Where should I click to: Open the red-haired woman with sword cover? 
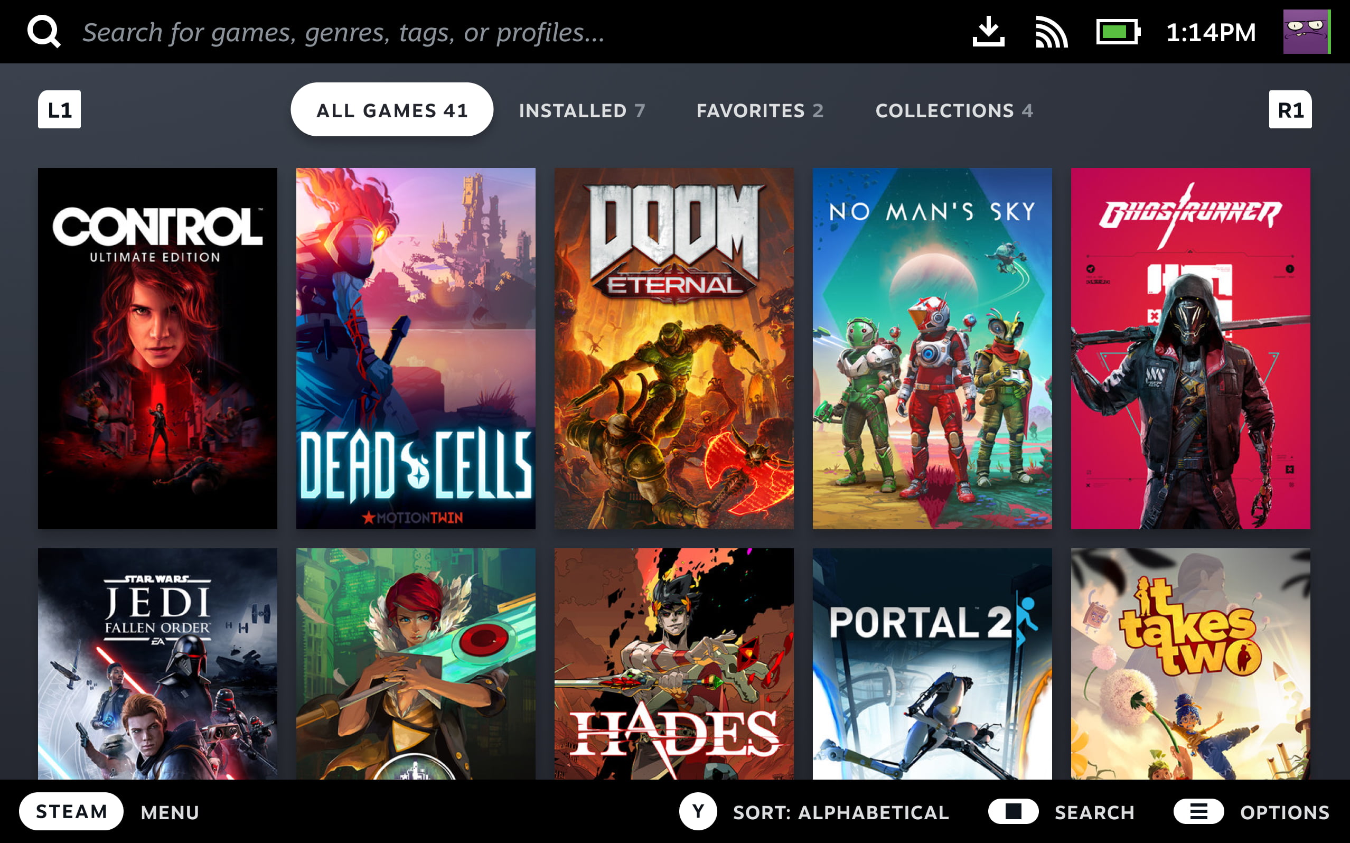[415, 663]
